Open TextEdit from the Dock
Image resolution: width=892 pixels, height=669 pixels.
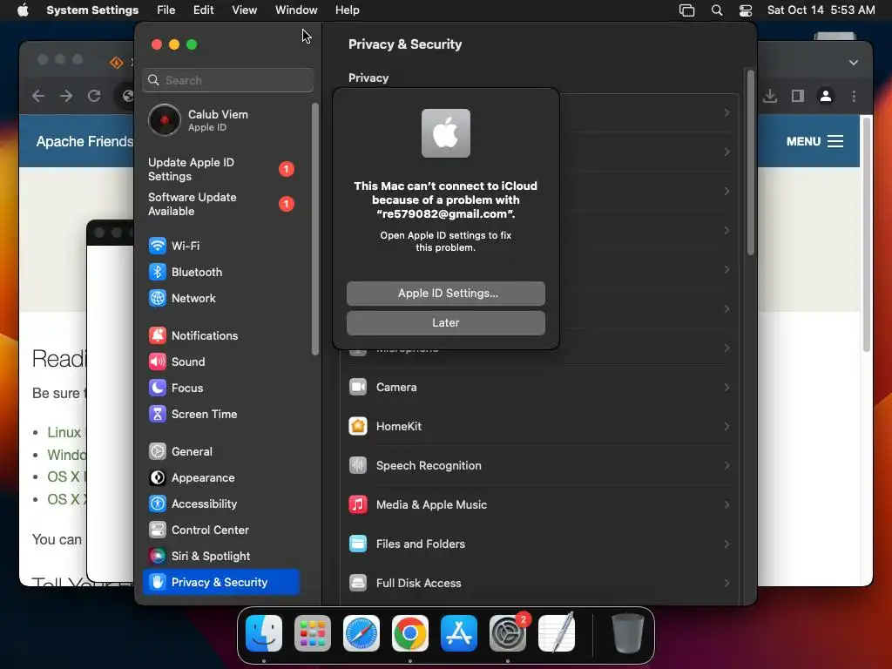click(x=557, y=633)
